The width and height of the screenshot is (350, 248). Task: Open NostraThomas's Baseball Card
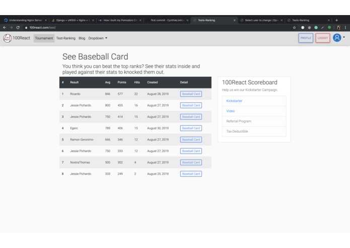[191, 163]
